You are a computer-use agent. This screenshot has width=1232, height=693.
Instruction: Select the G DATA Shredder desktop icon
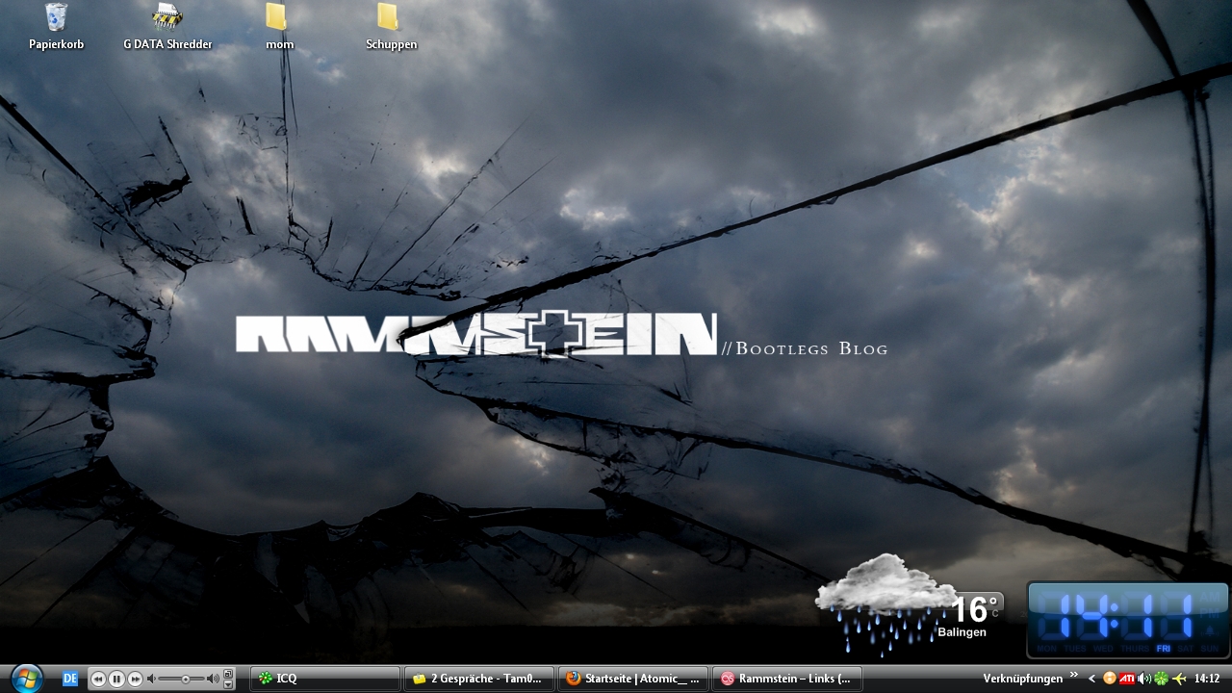tap(167, 26)
